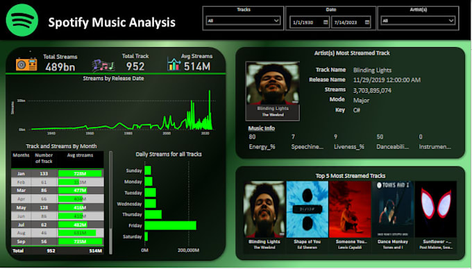Click the Streams value 3,703,895,074
Image resolution: width=472 pixels, height=269 pixels.
click(372, 90)
